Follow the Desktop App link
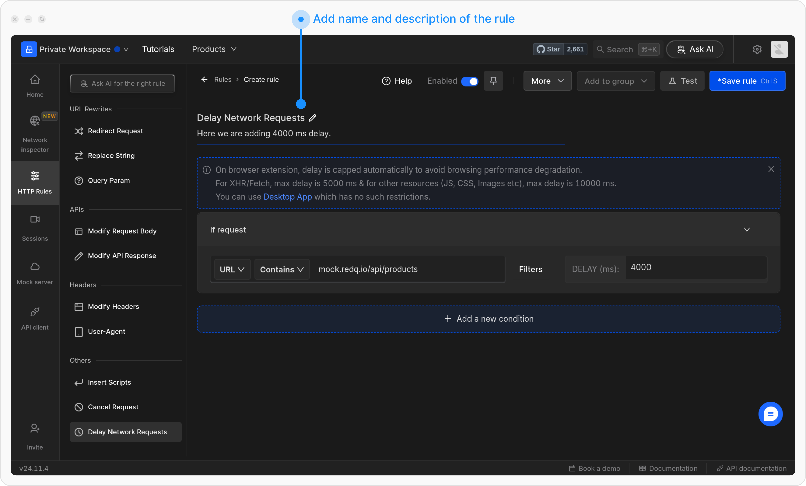 [x=287, y=197]
